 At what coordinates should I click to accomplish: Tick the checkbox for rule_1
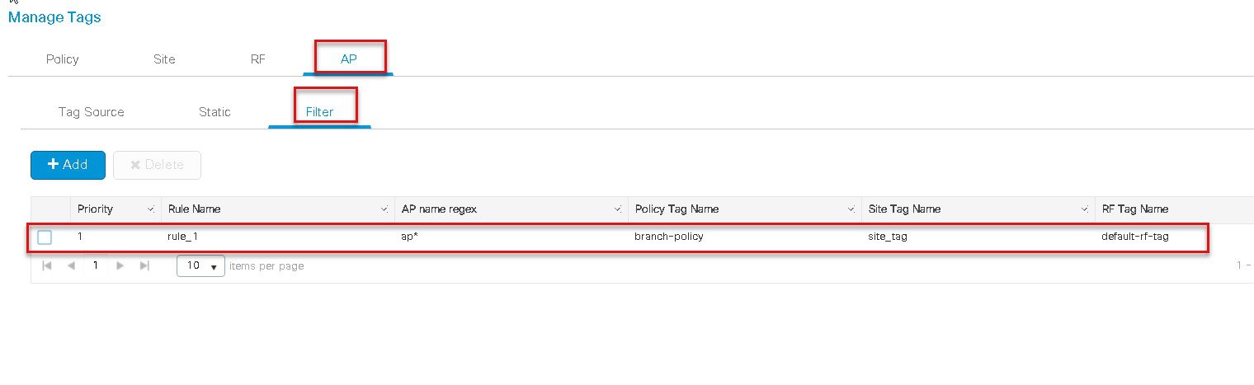point(45,237)
